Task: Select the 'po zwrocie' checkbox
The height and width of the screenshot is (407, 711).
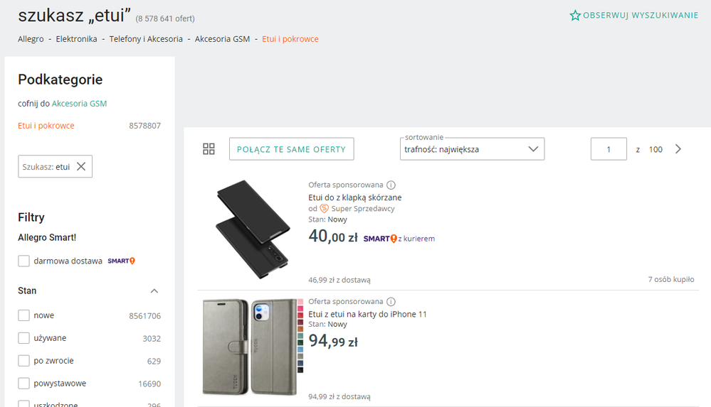Action: click(24, 361)
